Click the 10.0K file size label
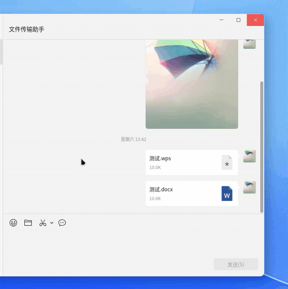Viewport: 288px width, 289px height. pos(155,167)
